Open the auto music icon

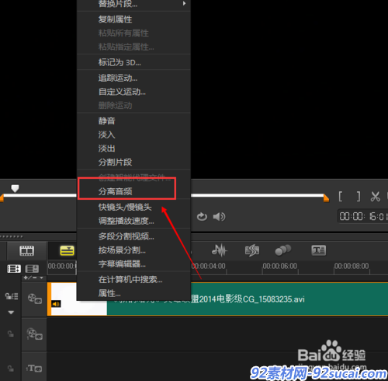[x=252, y=250]
